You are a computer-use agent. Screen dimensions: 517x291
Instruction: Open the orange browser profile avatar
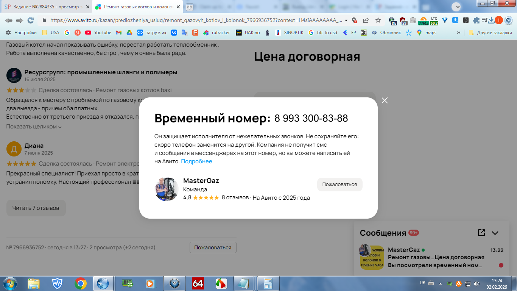click(499, 20)
